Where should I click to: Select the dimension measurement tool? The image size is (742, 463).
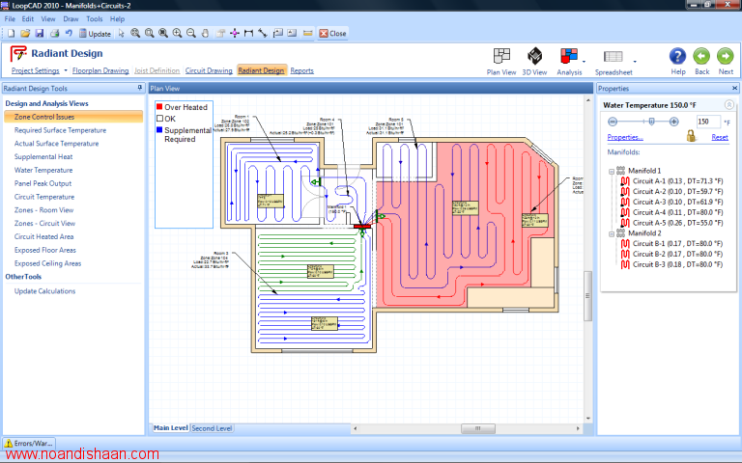tap(248, 33)
